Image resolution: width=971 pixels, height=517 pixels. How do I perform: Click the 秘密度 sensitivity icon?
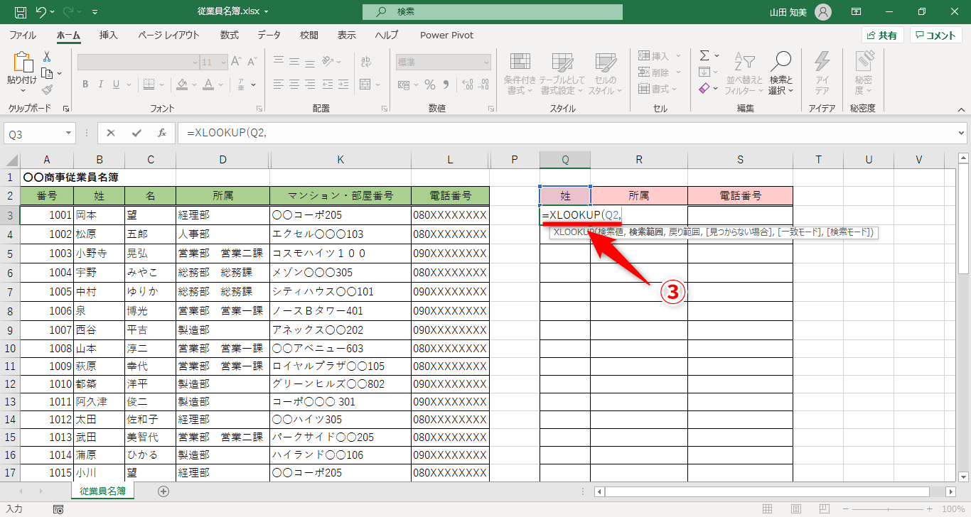(864, 74)
